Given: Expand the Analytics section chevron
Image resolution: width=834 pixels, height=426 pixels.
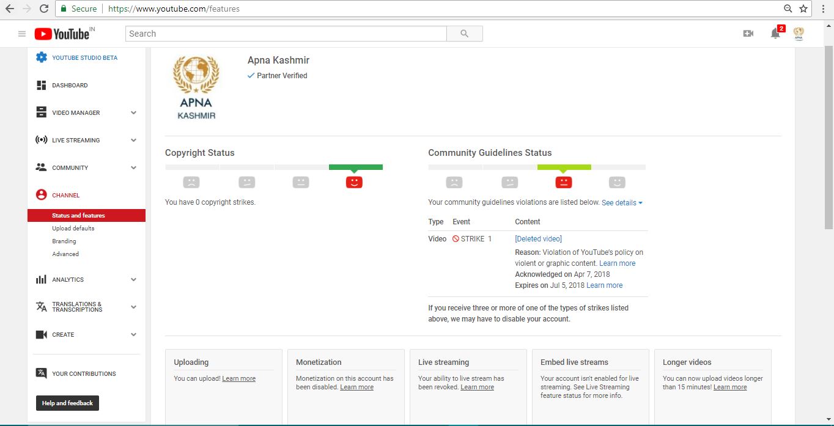Looking at the screenshot, I should tap(133, 279).
